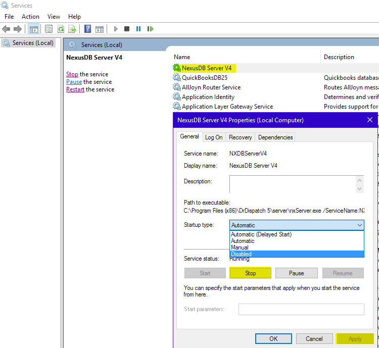The image size is (379, 348).
Task: Click the Start parameters input field
Action: point(301,309)
